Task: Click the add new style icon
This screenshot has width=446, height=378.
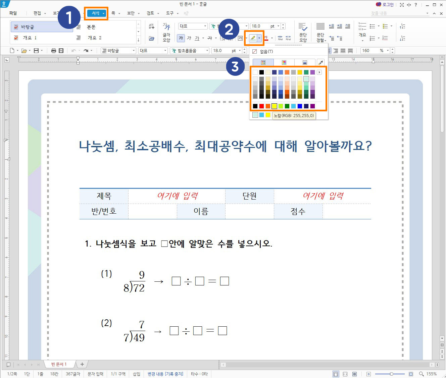Action: [x=151, y=26]
